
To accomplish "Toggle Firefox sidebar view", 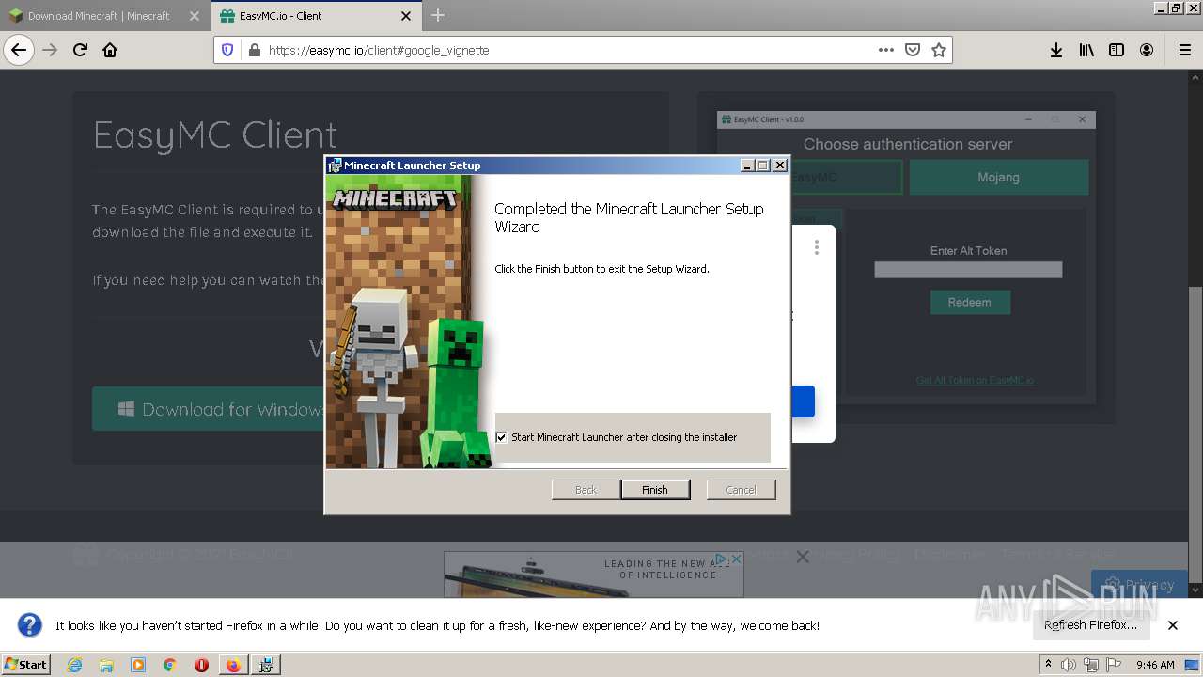I will point(1117,50).
